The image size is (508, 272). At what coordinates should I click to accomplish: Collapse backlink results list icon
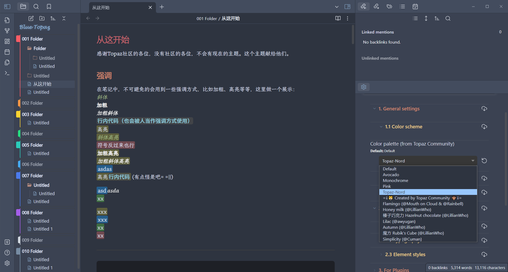(415, 18)
